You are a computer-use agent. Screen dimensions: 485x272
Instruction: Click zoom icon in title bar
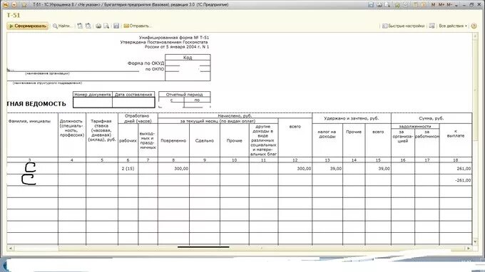(x=406, y=5)
